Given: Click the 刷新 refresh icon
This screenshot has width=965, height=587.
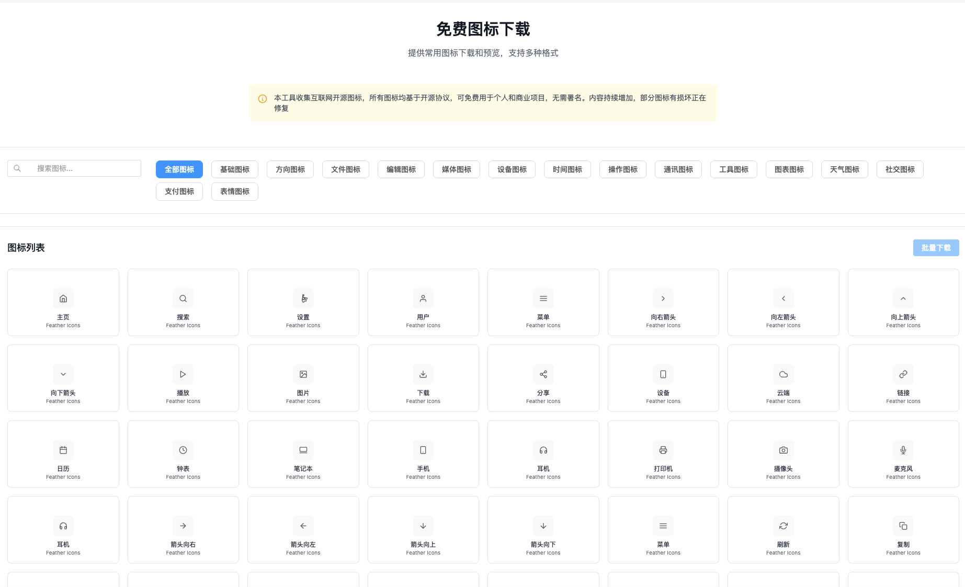Looking at the screenshot, I should point(784,526).
